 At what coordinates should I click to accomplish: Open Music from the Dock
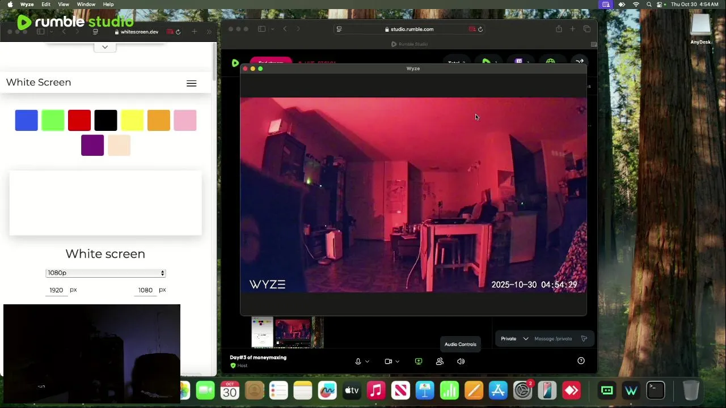point(376,390)
